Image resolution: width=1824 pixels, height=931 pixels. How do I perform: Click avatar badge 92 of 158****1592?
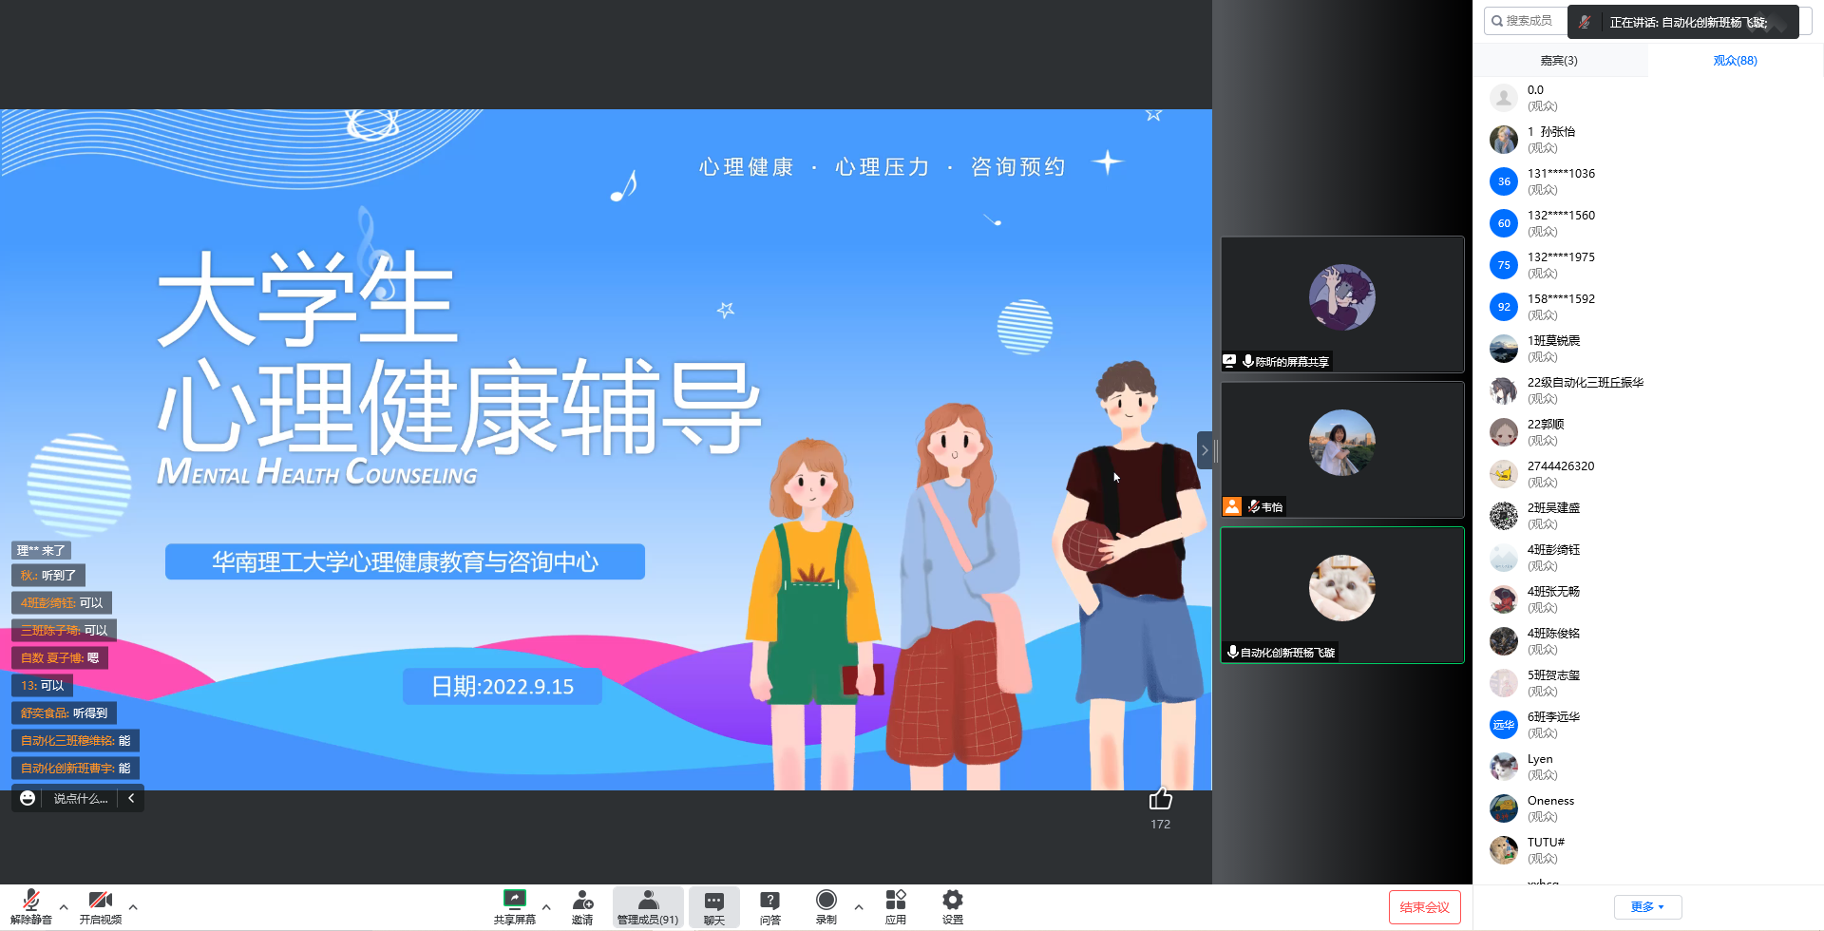(1504, 307)
